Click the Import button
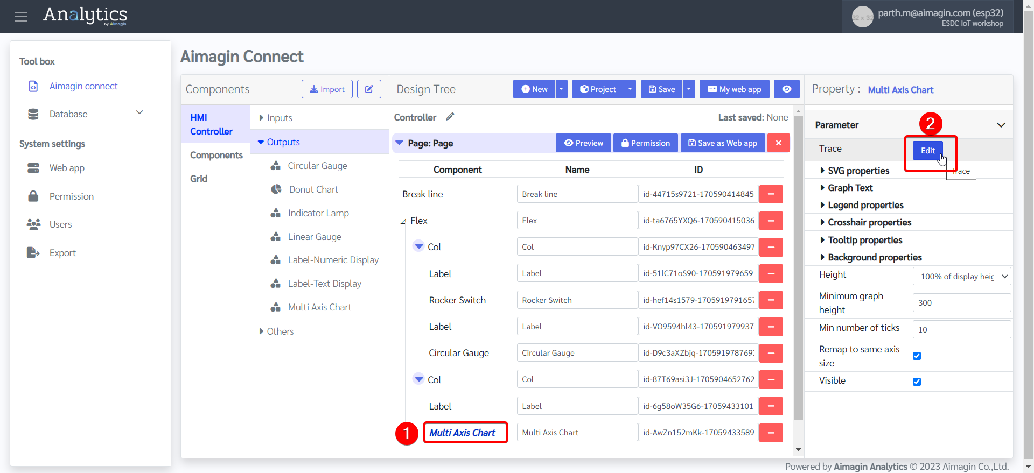The height and width of the screenshot is (473, 1034). (327, 89)
